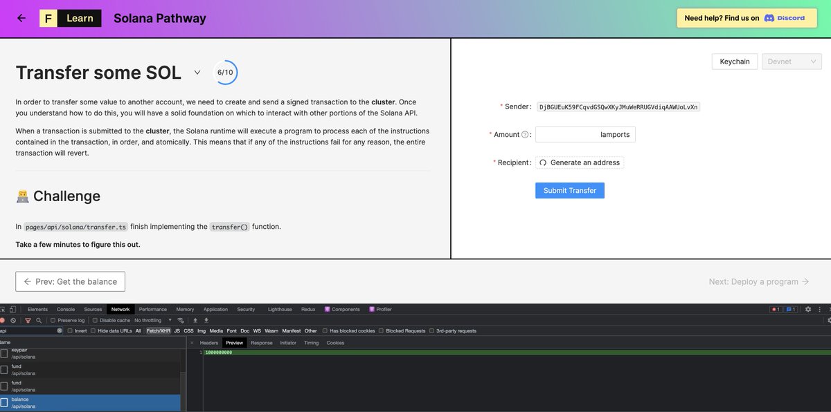The height and width of the screenshot is (412, 831).
Task: Filter requests by CSS type
Action: (188, 331)
